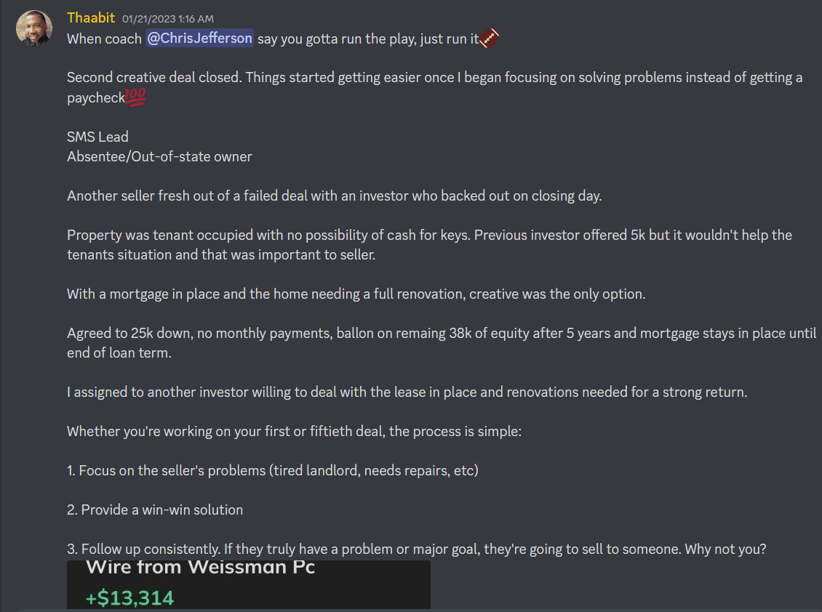Screen dimensions: 822x612
Task: Click step 1 'Focus on the seller's problems'
Action: [273, 470]
